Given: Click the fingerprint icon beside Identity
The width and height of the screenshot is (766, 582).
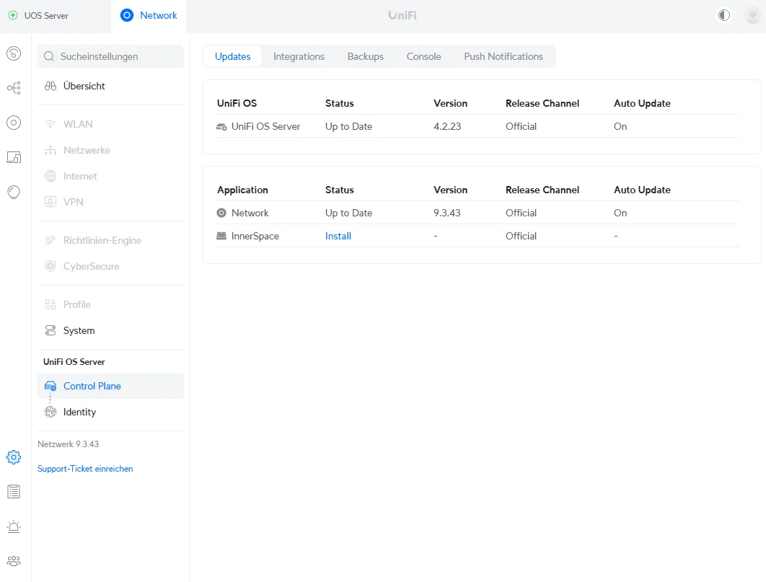Looking at the screenshot, I should (50, 412).
